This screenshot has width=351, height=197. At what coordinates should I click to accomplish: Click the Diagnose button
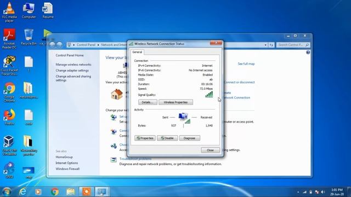tap(189, 138)
